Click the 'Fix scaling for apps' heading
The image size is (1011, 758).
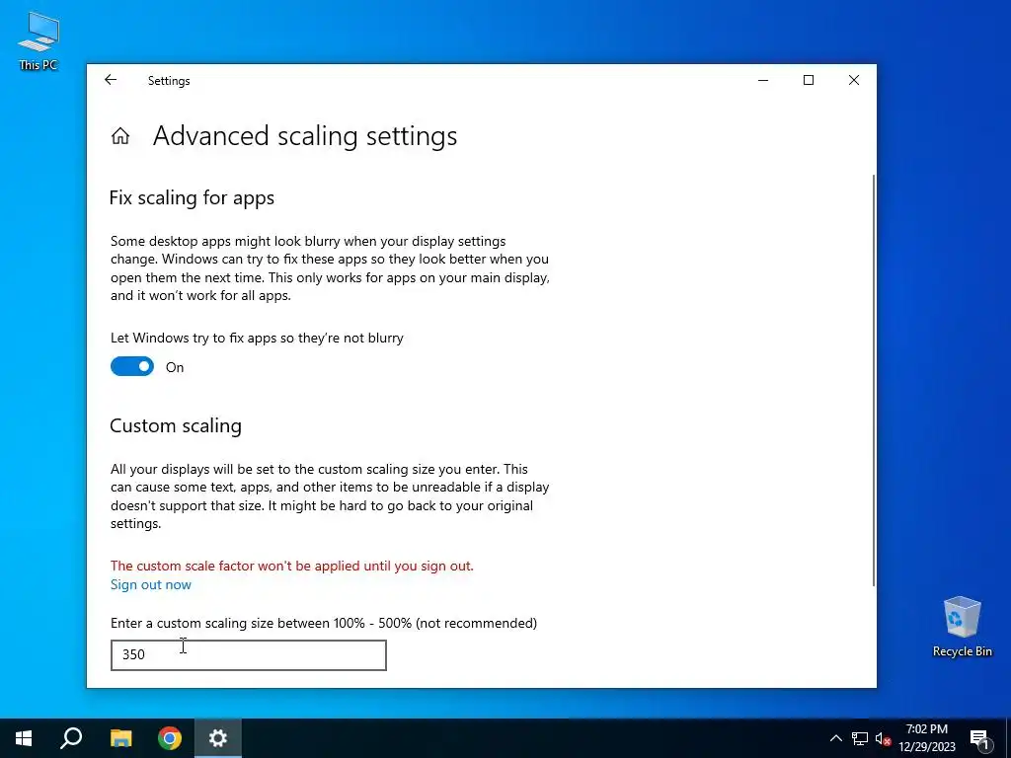(x=192, y=197)
